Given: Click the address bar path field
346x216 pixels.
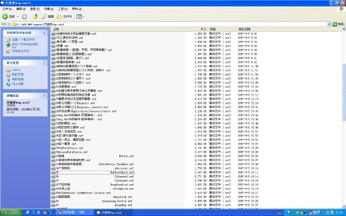Looking at the screenshot, I should point(172,24).
